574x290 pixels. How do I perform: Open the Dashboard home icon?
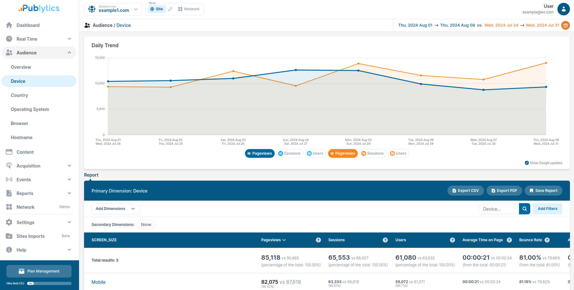point(9,25)
